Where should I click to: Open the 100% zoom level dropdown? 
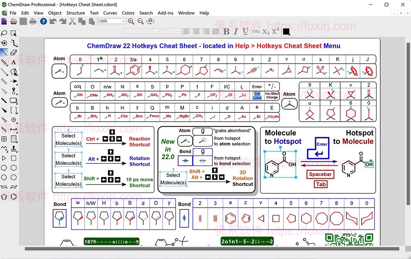coord(123,21)
